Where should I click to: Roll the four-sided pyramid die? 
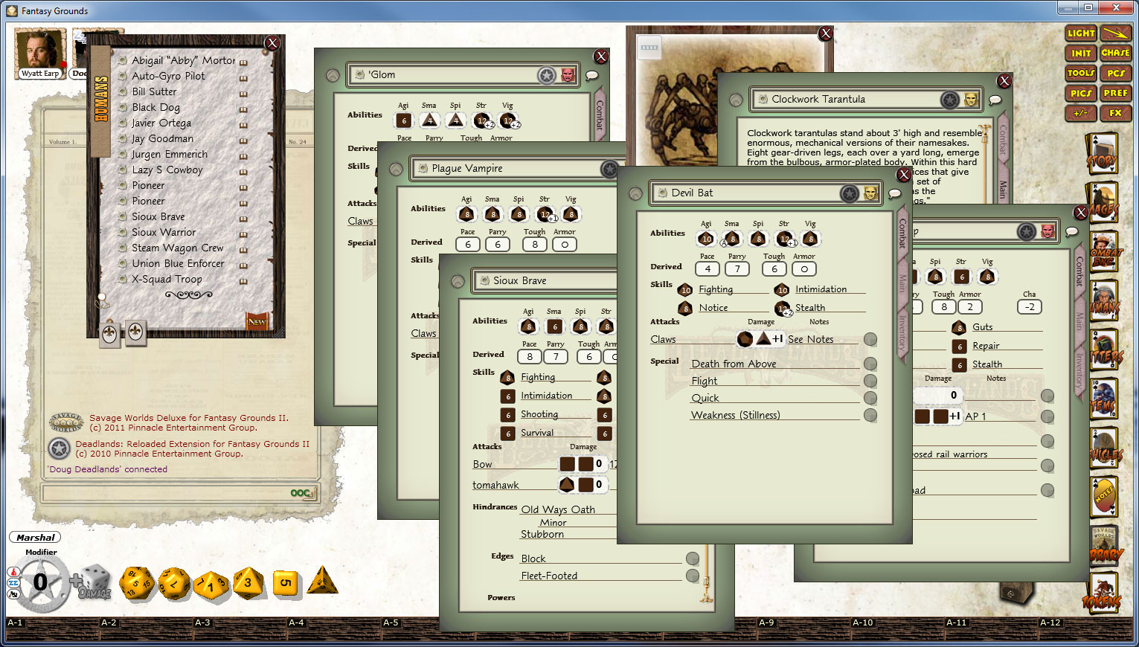[x=323, y=584]
